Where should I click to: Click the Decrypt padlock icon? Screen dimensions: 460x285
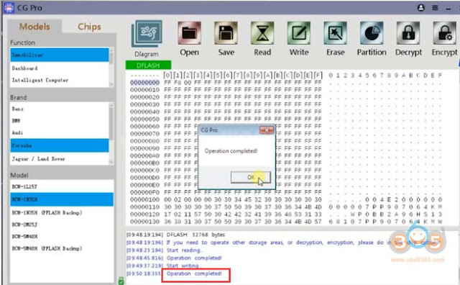tap(408, 33)
